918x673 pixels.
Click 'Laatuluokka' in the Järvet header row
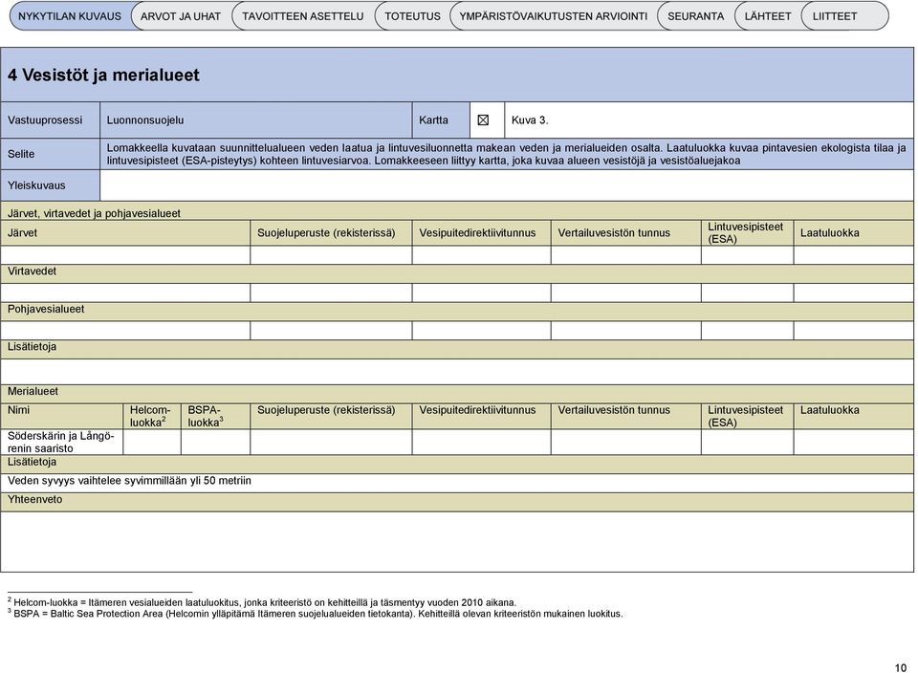coord(830,233)
